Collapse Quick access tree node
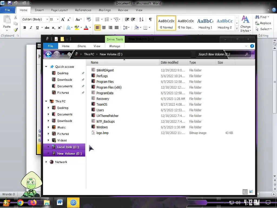 coord(46,67)
